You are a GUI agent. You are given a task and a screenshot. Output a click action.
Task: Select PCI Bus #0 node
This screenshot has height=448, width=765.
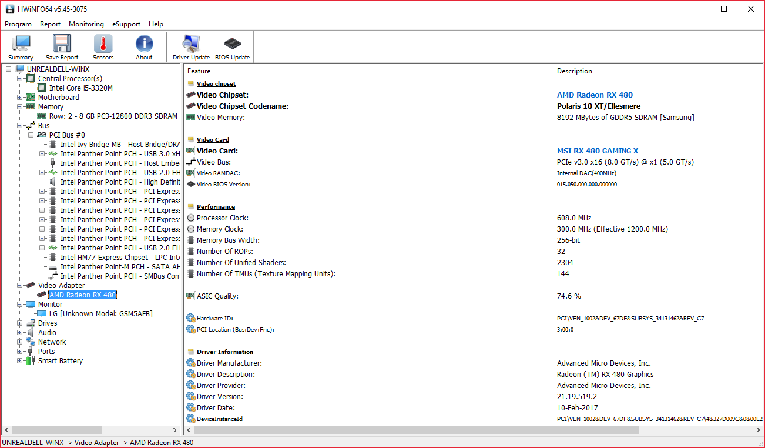pos(67,135)
